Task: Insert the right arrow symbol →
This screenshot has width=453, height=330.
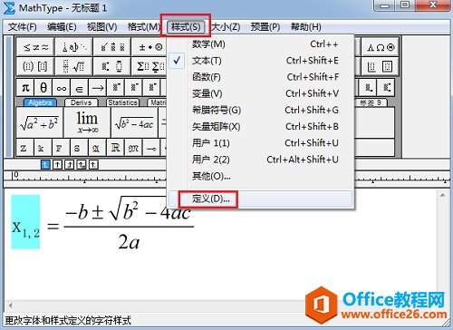Action: point(98,88)
